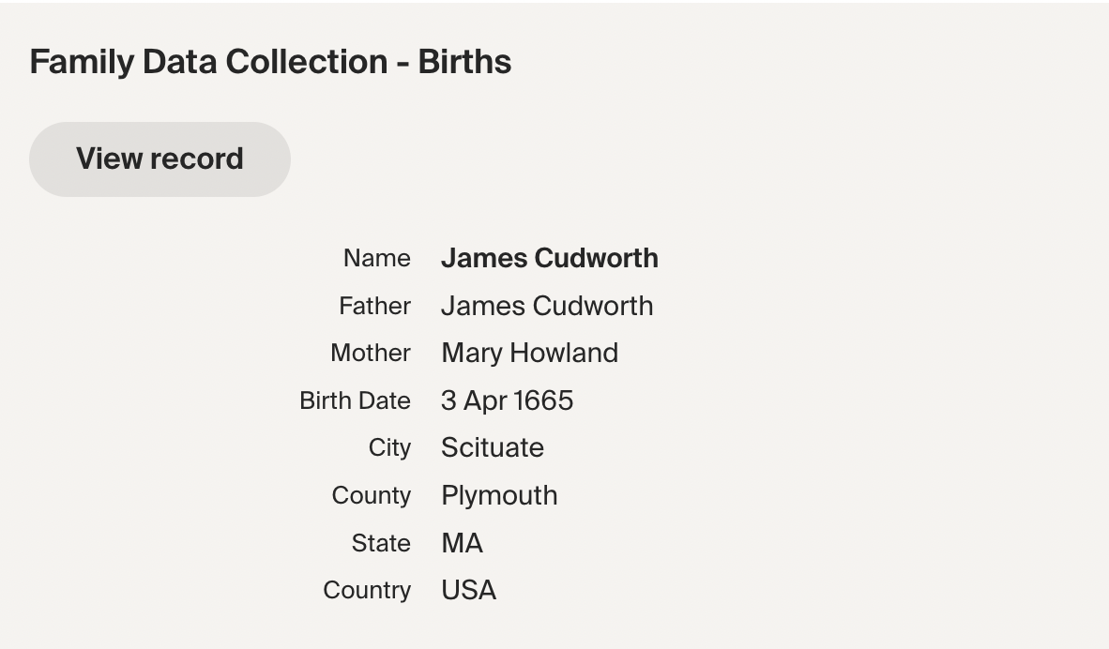The image size is (1109, 649).
Task: Click the Birth Date field label
Action: coord(355,400)
